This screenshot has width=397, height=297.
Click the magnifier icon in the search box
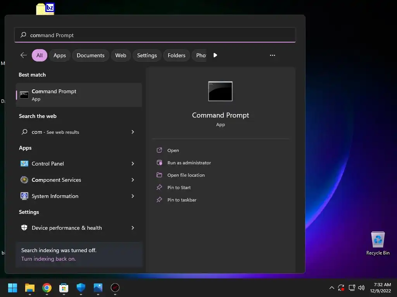coord(23,35)
